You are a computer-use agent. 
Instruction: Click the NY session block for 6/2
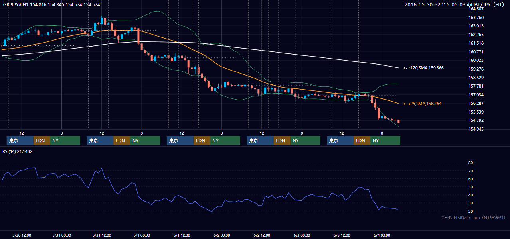305,141
